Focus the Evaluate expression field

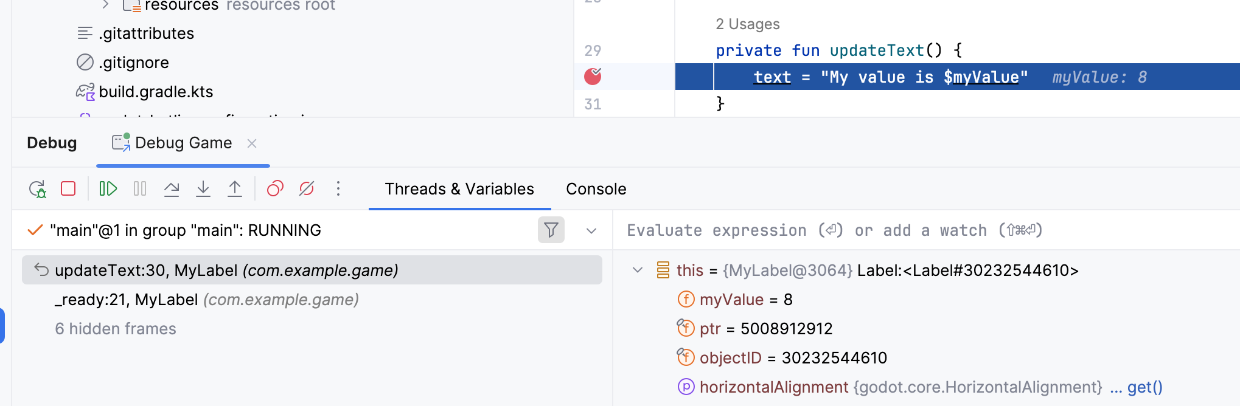(925, 230)
